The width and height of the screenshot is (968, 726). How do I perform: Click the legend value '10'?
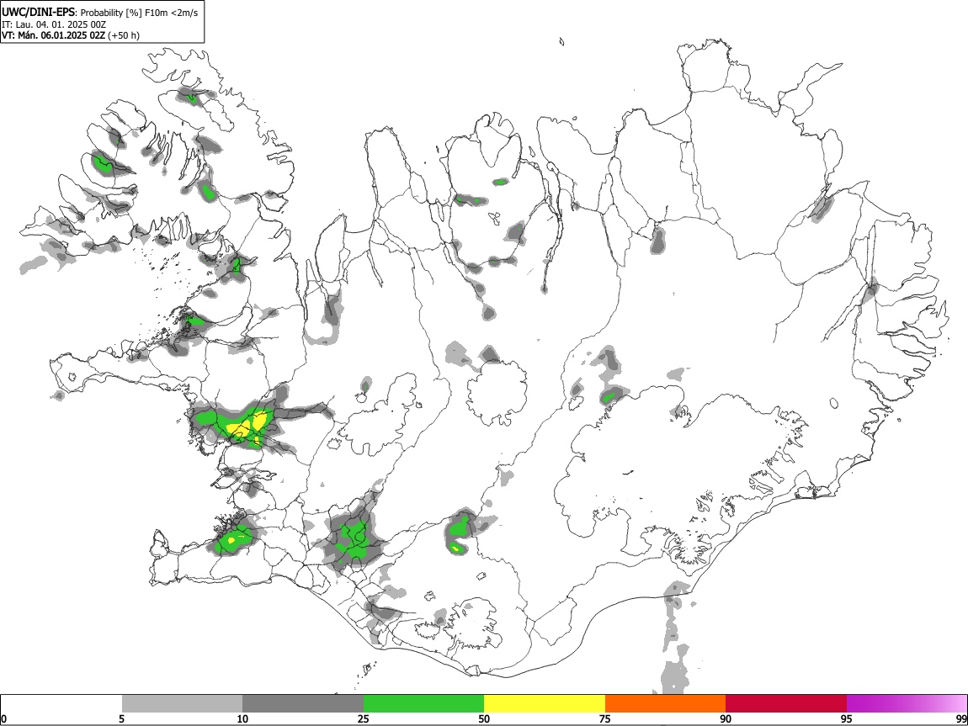pyautogui.click(x=242, y=718)
